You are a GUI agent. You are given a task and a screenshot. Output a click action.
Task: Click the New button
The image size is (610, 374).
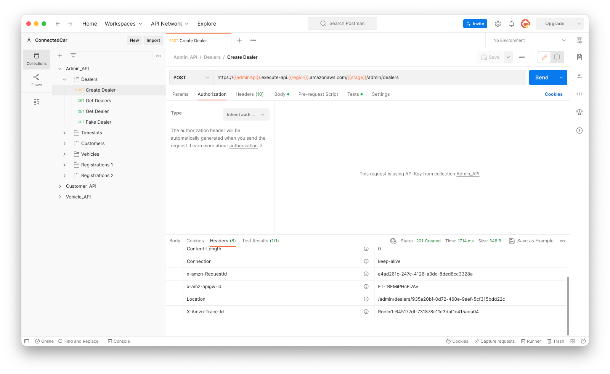[135, 40]
